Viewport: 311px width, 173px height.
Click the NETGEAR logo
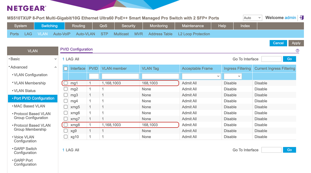point(26,8)
